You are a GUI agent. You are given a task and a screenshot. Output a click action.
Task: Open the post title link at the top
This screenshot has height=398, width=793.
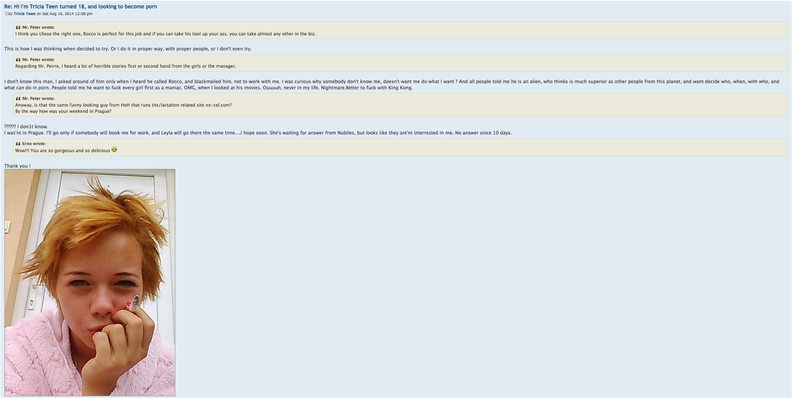point(81,7)
